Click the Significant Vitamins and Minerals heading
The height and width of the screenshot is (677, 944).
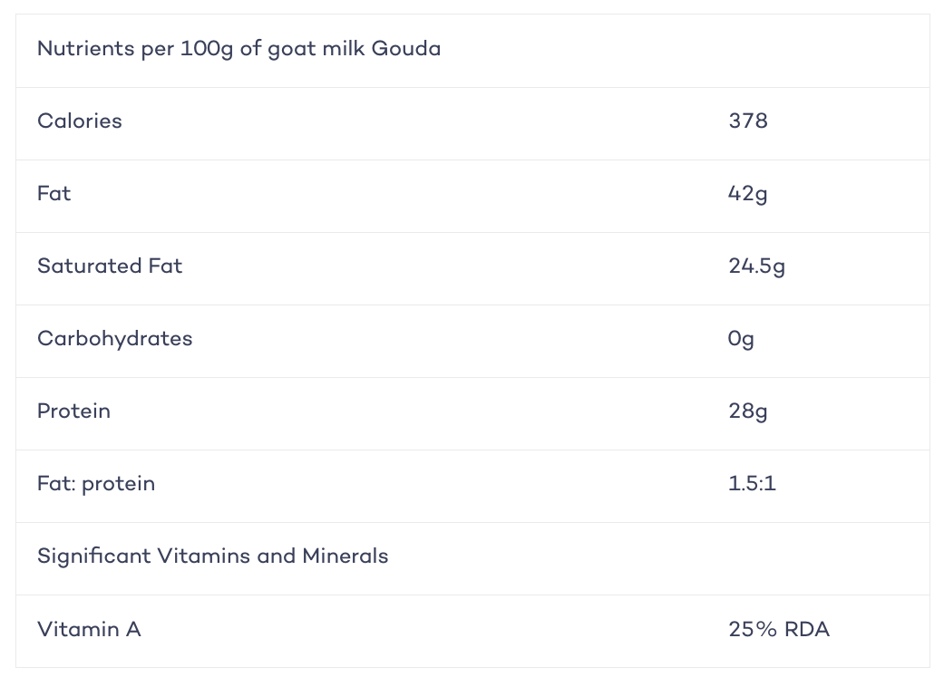pyautogui.click(x=212, y=556)
